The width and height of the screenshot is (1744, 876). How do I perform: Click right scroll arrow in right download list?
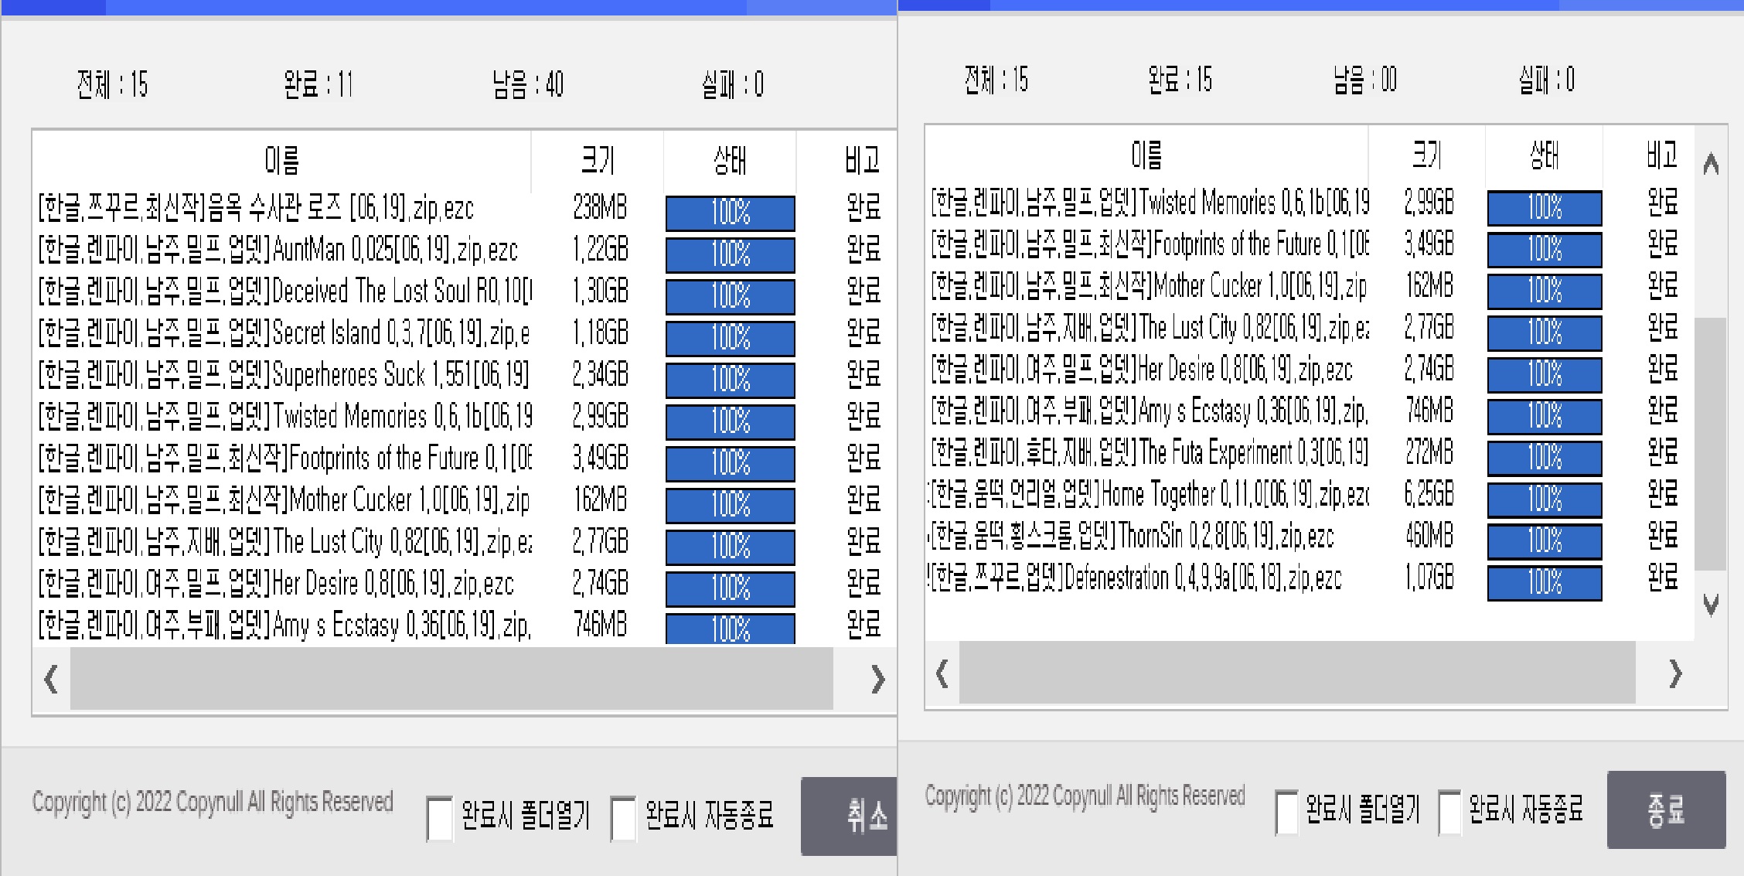pos(1674,673)
